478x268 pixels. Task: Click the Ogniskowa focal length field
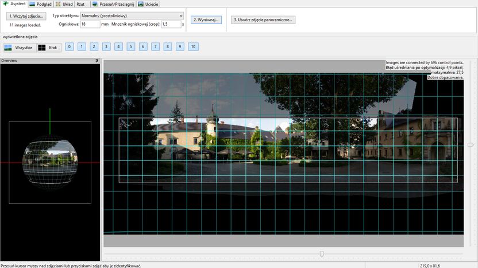[x=90, y=24]
